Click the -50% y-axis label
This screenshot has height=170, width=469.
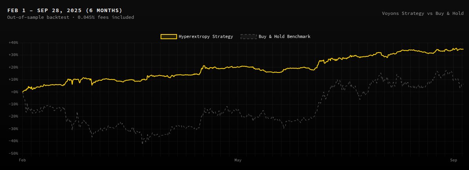[x=14, y=154]
